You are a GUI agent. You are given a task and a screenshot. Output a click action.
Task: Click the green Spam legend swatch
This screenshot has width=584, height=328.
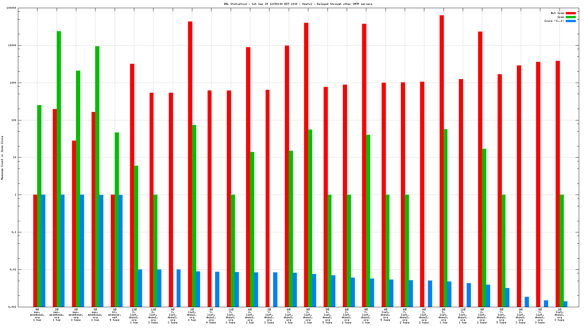coord(571,17)
